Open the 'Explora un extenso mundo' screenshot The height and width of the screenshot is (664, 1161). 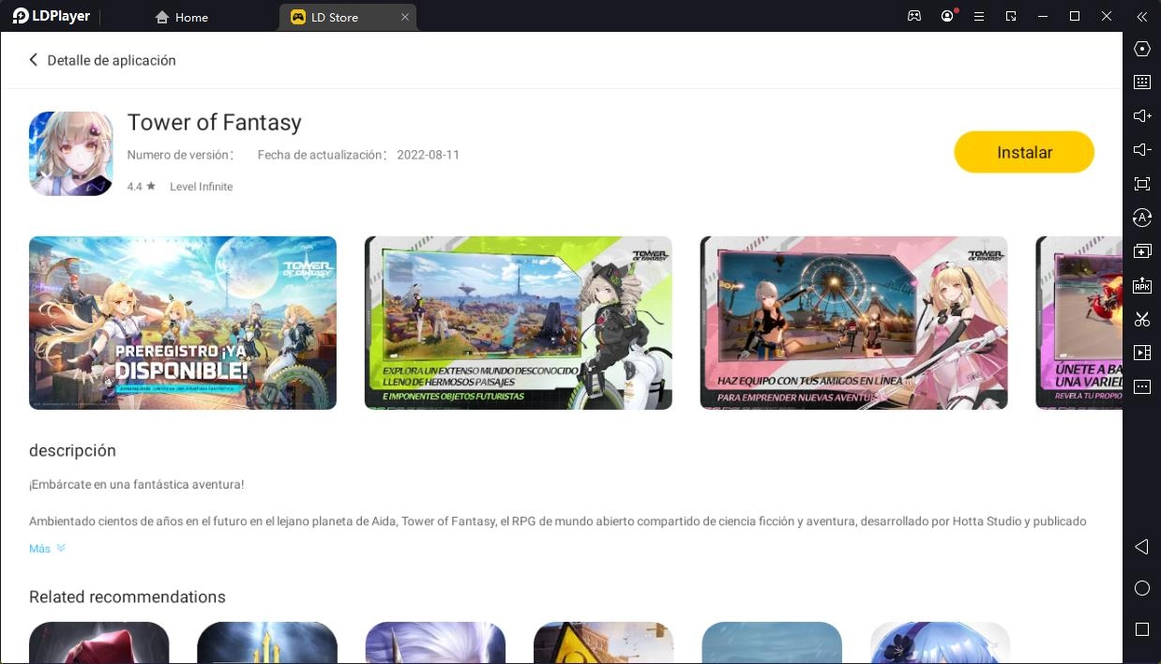click(518, 323)
